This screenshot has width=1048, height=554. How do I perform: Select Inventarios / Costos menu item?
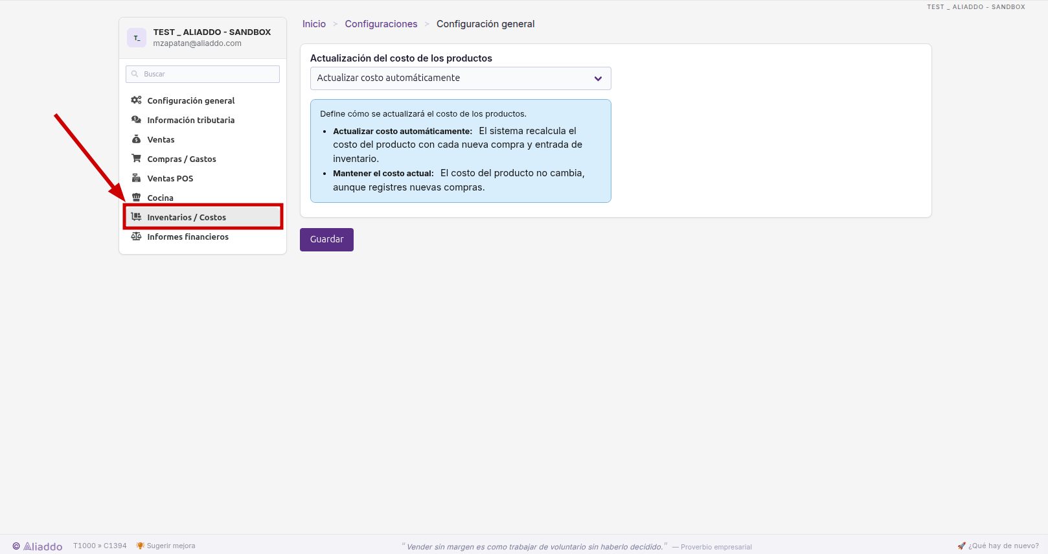point(203,217)
